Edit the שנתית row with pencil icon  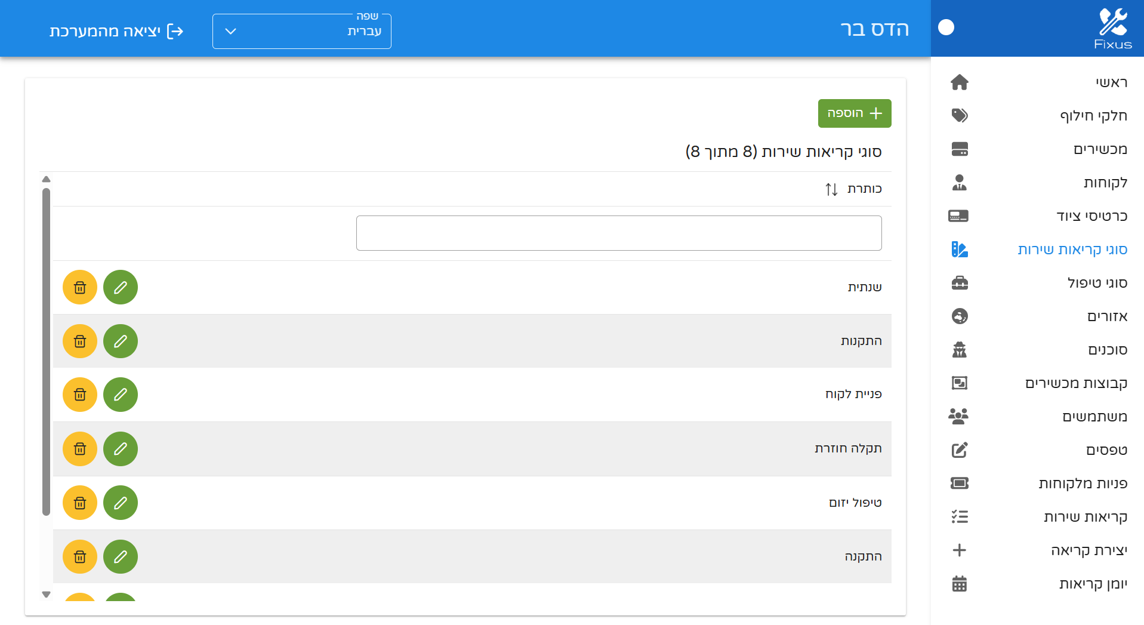coord(121,288)
